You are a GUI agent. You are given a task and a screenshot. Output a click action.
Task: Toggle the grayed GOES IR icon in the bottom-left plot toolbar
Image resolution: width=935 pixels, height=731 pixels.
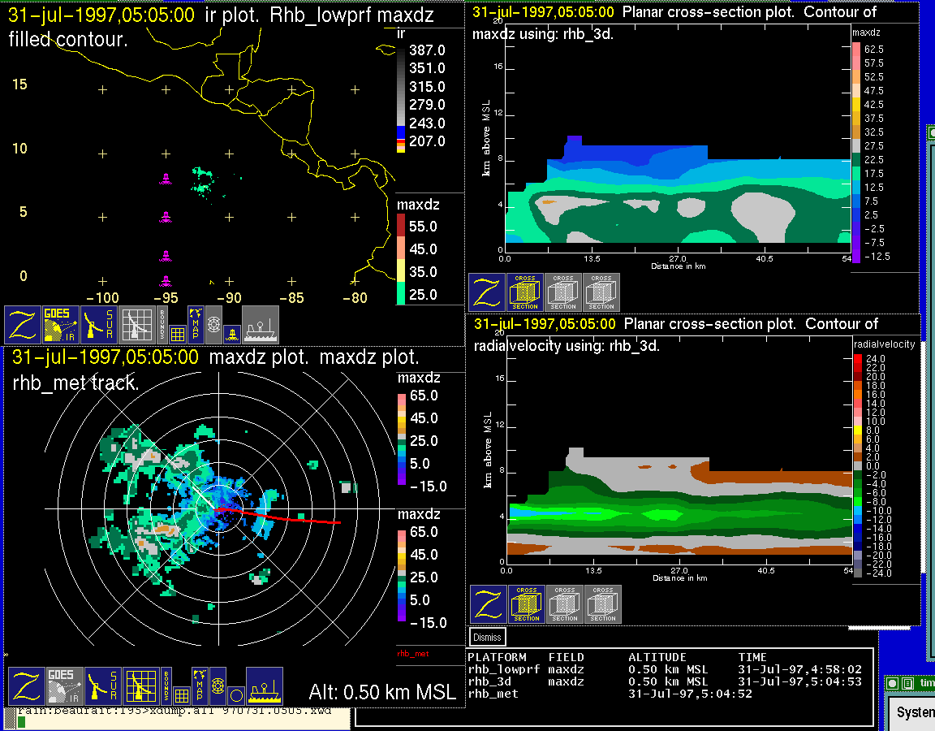(x=63, y=686)
